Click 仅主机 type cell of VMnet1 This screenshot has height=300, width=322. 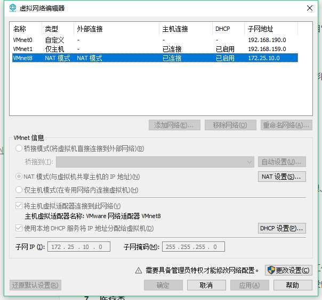(54, 49)
